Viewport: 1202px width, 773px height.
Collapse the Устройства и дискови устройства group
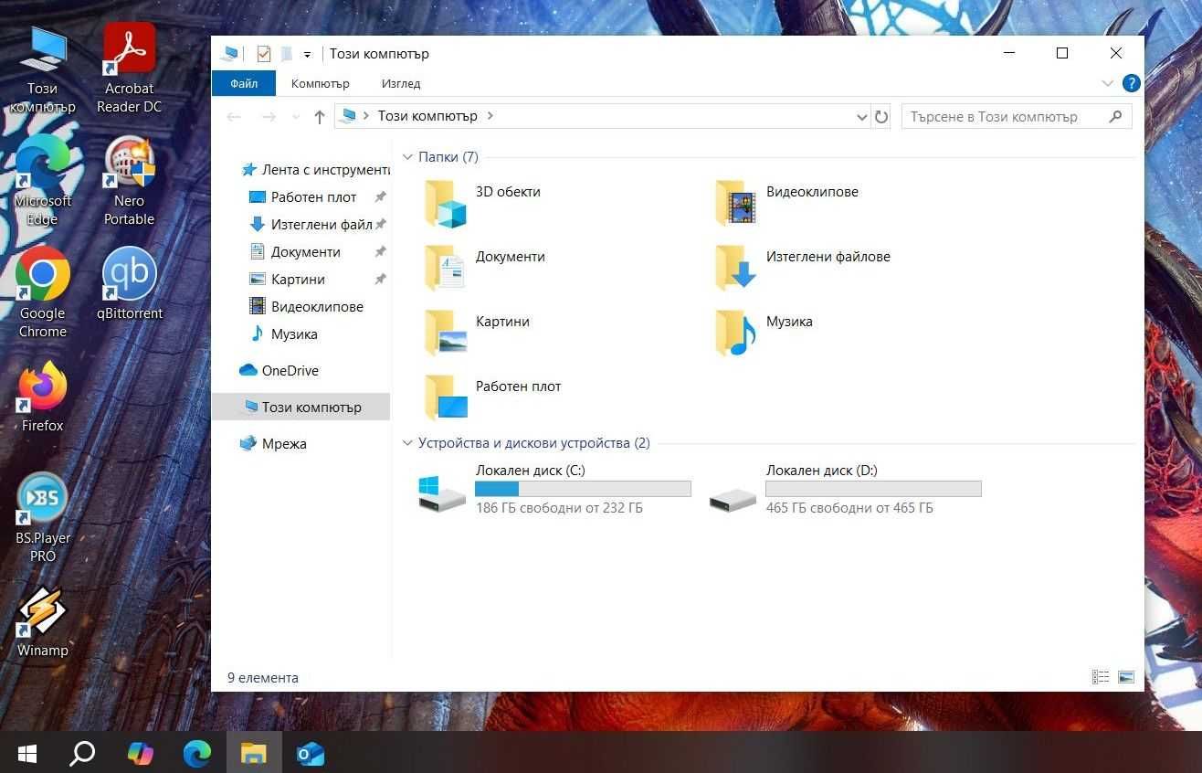coord(407,443)
